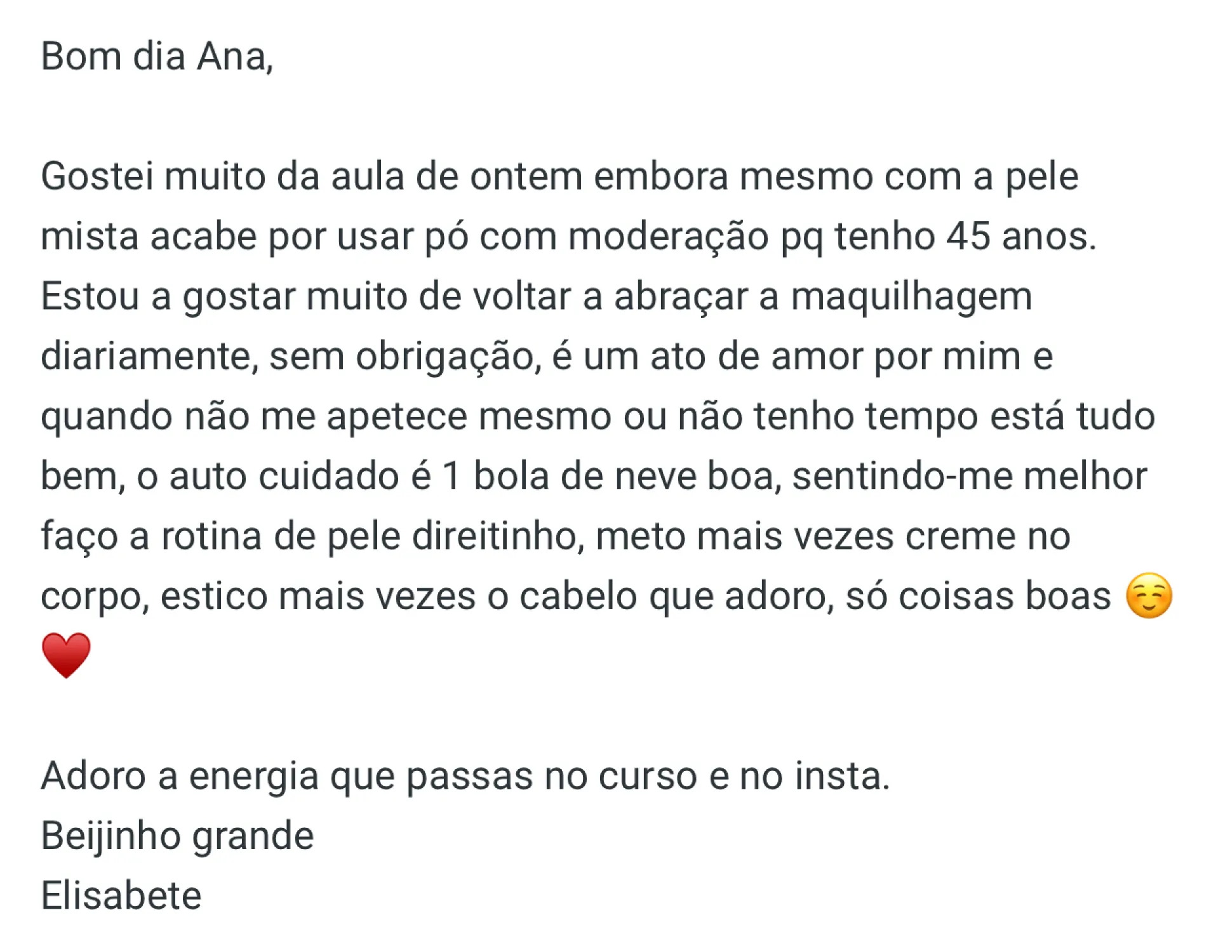Click the word "moderação" in the message

tap(668, 236)
